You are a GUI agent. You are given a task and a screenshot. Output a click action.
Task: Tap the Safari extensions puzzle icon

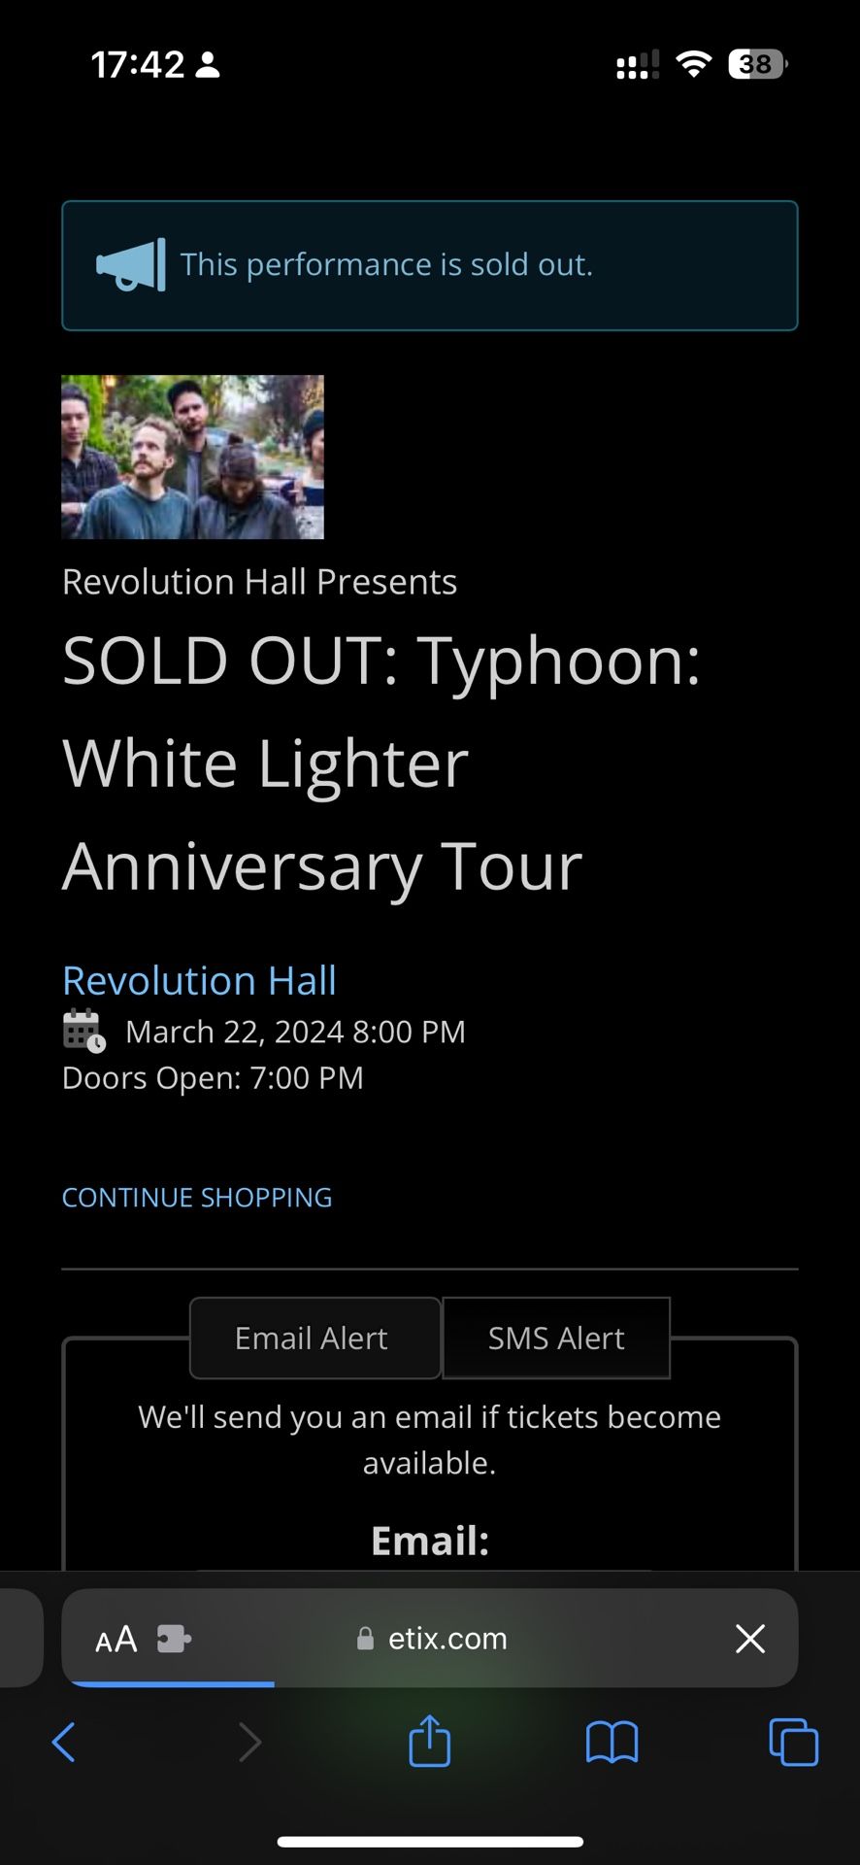174,1640
